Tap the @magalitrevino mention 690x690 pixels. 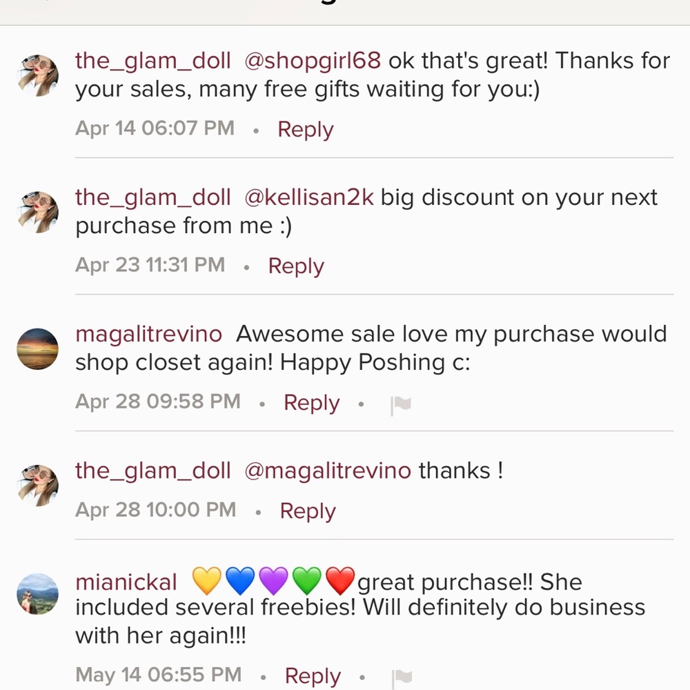pos(328,471)
